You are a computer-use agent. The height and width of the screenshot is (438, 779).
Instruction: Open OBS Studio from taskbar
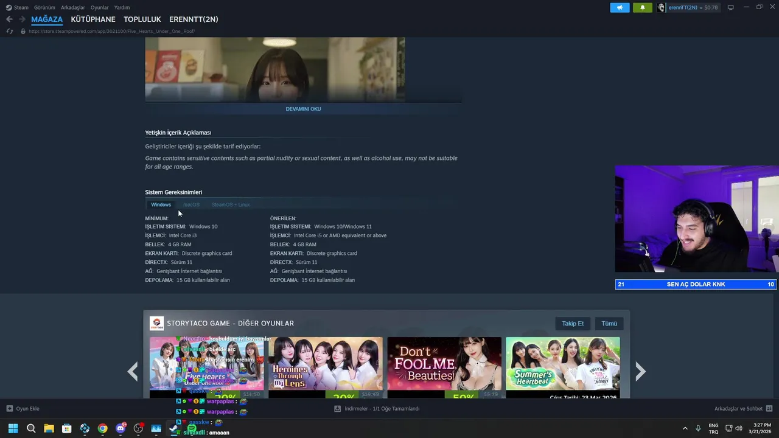(x=138, y=428)
